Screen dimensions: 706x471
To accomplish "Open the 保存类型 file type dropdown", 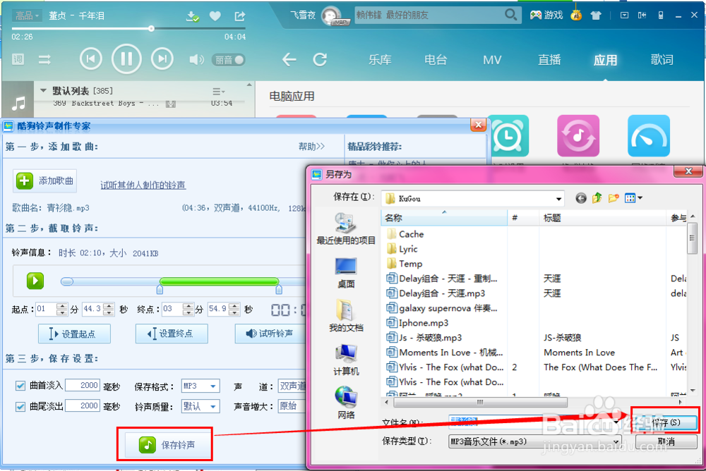I will point(535,441).
